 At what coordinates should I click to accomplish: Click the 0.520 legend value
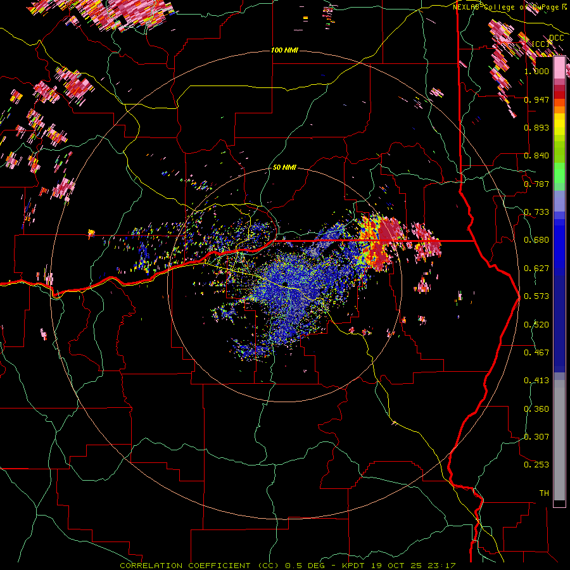point(536,325)
